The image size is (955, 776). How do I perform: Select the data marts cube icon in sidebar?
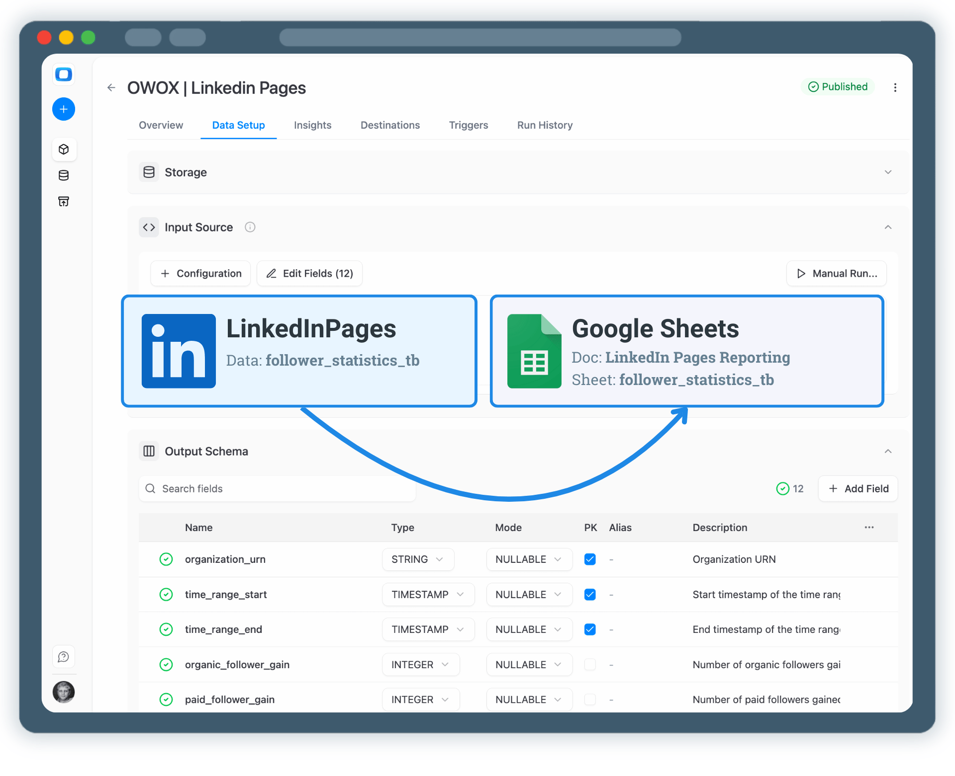point(64,149)
